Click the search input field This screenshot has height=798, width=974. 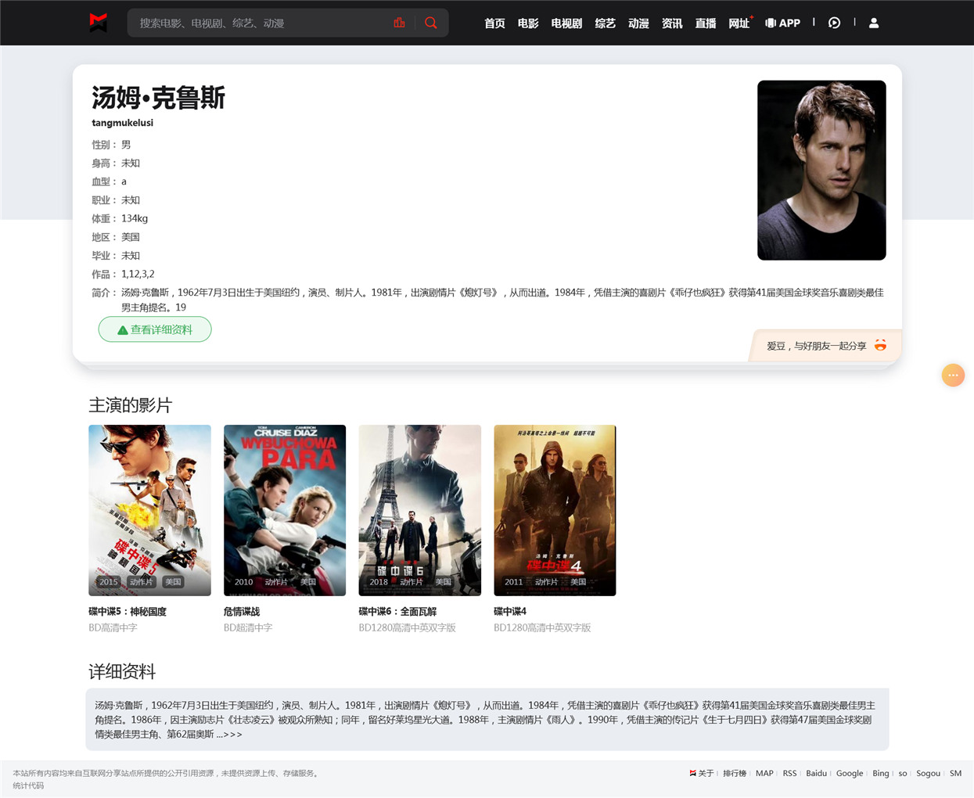click(x=262, y=23)
